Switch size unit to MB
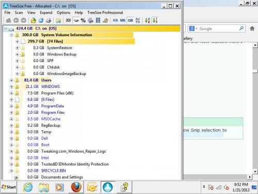258x194 pixels. point(123,20)
